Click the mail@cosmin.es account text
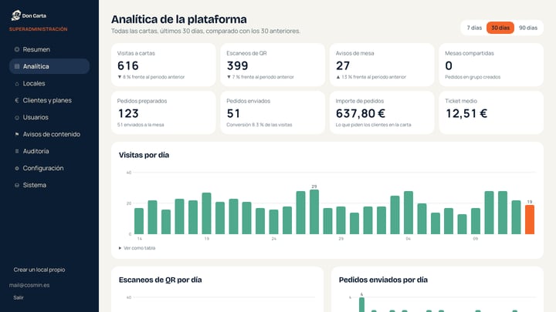This screenshot has height=312, width=556. click(29, 285)
